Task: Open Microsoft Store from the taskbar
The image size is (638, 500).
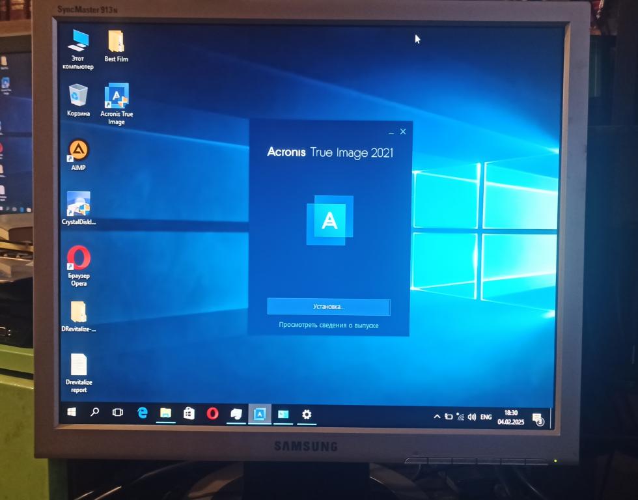Action: [189, 414]
